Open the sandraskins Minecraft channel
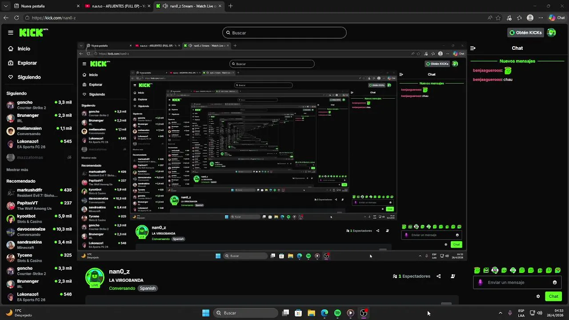 click(x=39, y=244)
